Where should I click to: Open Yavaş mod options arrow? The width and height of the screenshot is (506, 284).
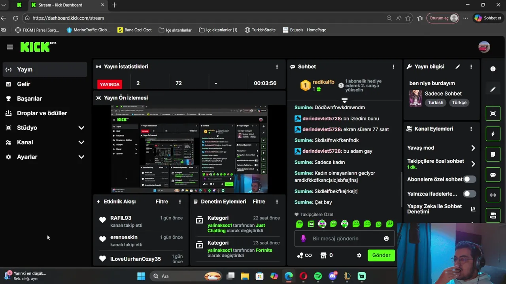473,148
